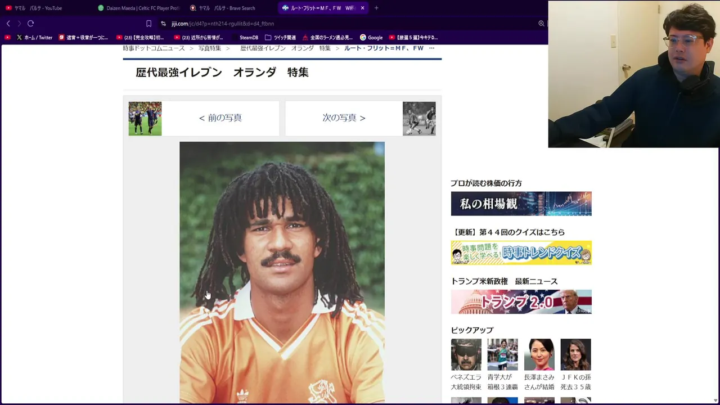This screenshot has height=405, width=720.
Task: Open site settings icon beside the URL
Action: click(163, 24)
